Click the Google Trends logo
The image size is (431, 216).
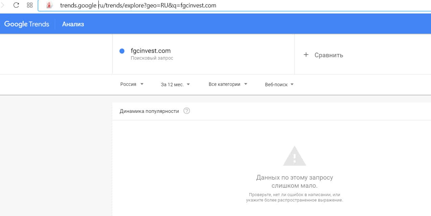[27, 24]
